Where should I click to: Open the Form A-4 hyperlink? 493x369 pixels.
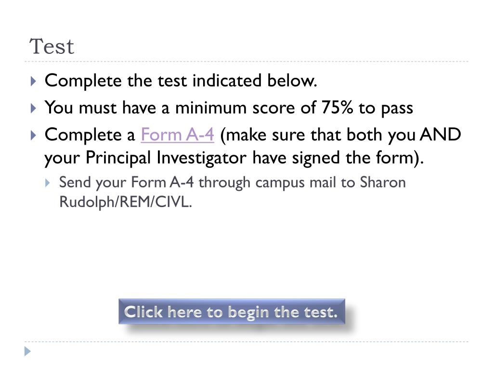(x=177, y=135)
